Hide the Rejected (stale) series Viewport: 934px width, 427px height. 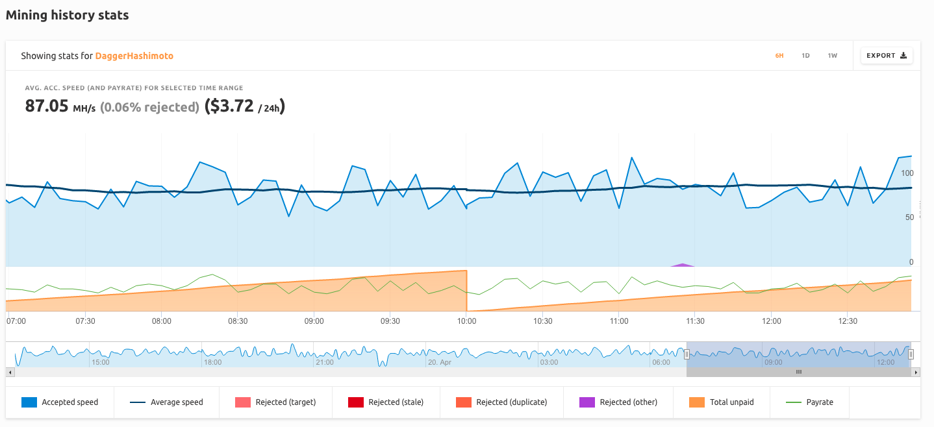click(386, 402)
